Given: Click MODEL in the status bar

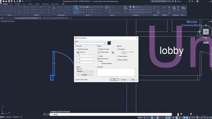Looking at the screenshot, I should 140,118.
